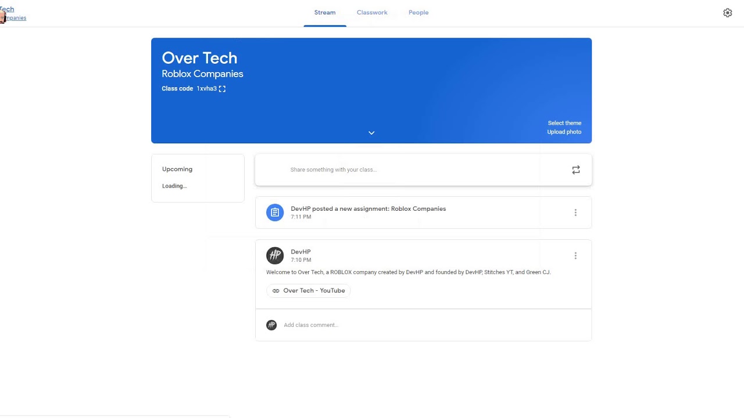The height and width of the screenshot is (418, 744).
Task: Click the class code 1xvha3
Action: [206, 89]
